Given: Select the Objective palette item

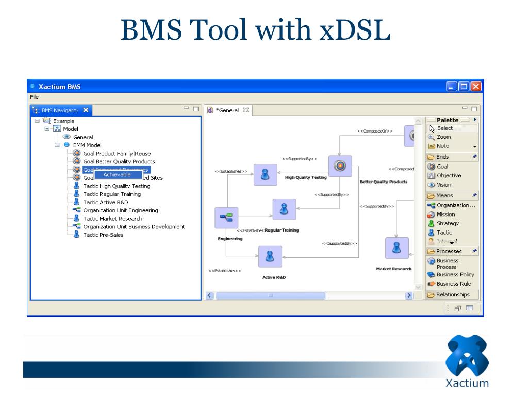Looking at the screenshot, I should click(444, 175).
